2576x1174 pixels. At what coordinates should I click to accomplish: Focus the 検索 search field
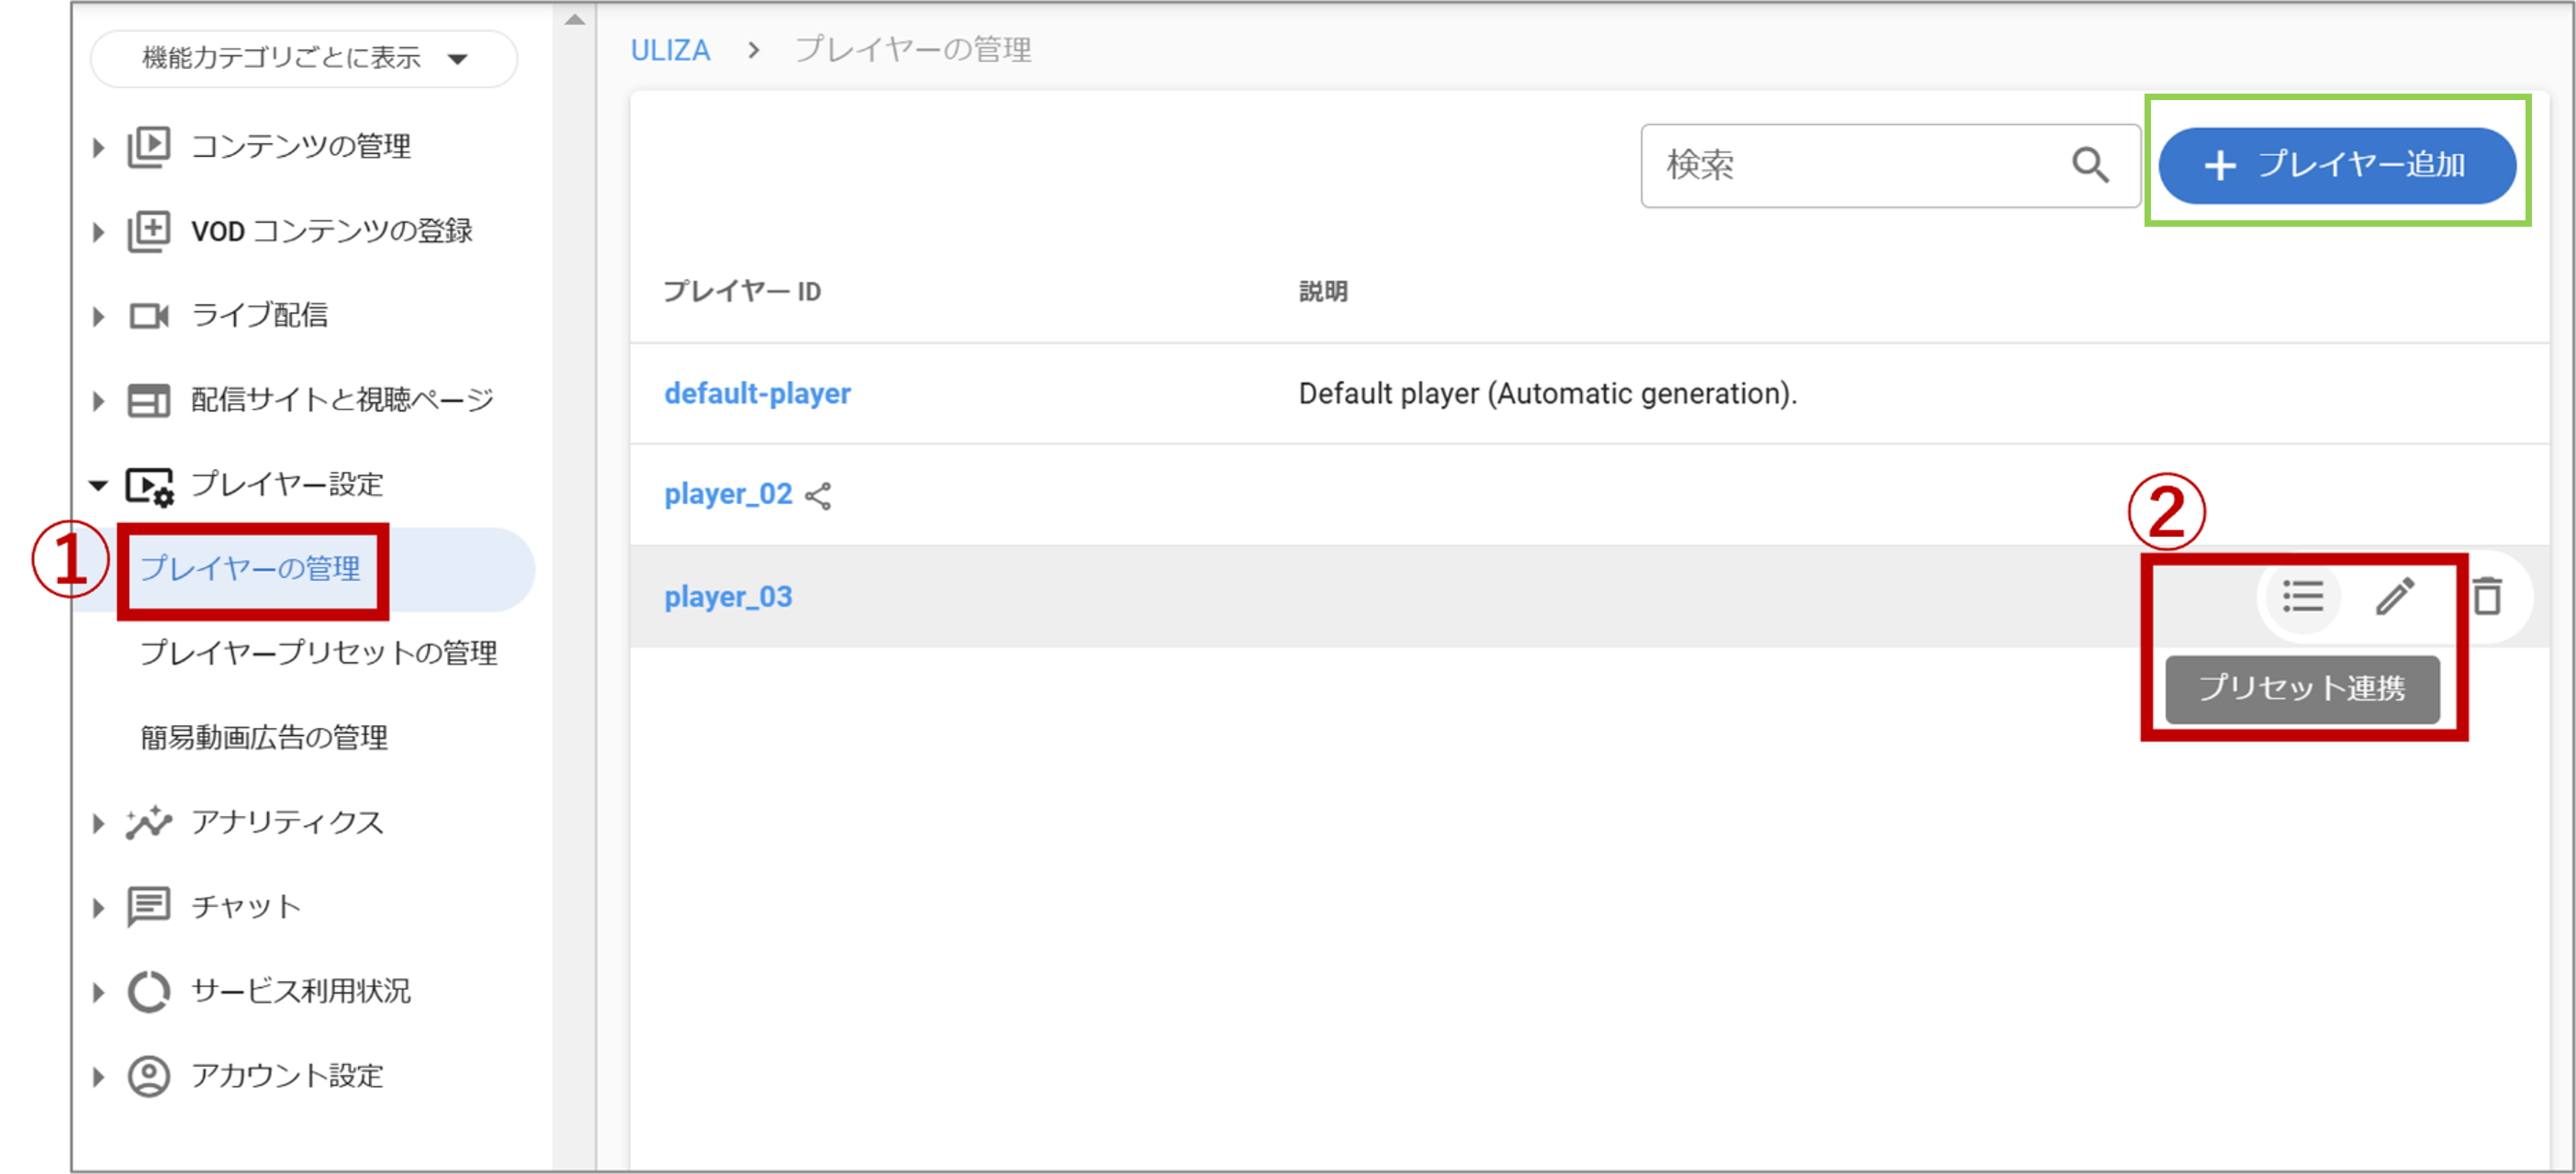pos(1890,166)
